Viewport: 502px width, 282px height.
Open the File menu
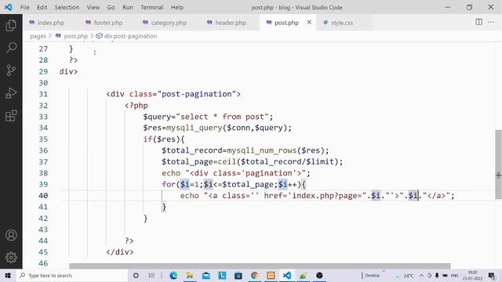click(24, 7)
